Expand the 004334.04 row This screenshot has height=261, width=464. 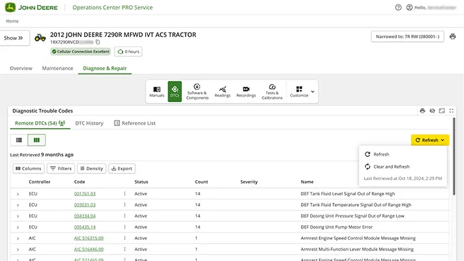pyautogui.click(x=18, y=217)
